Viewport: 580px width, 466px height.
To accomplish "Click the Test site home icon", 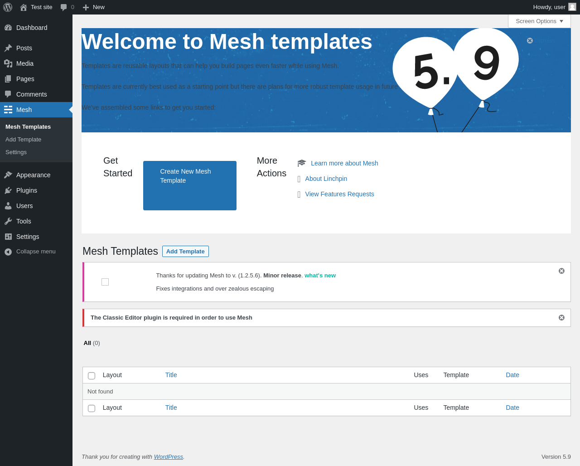I will coord(24,7).
